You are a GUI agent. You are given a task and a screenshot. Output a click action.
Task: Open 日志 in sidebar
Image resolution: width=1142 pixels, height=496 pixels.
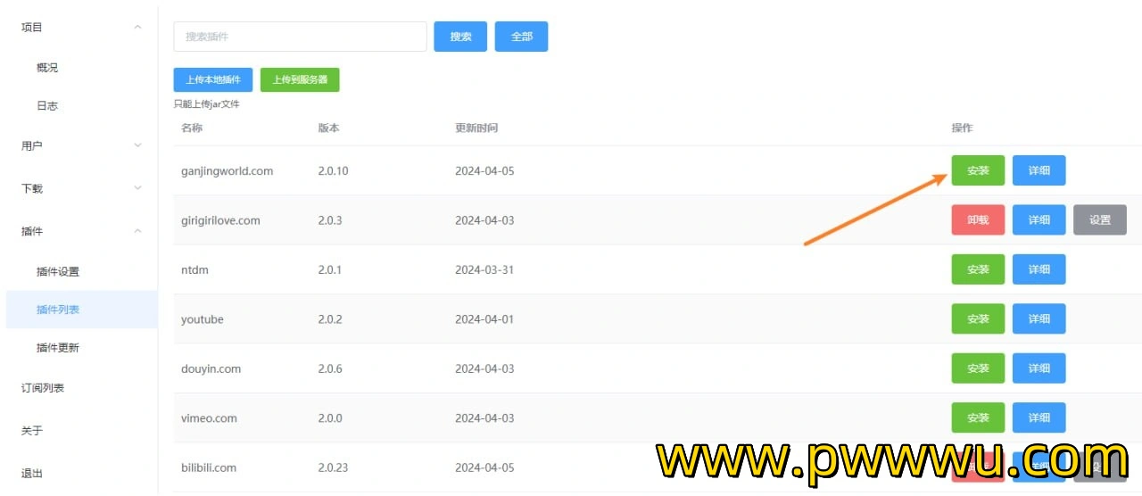tap(47, 106)
